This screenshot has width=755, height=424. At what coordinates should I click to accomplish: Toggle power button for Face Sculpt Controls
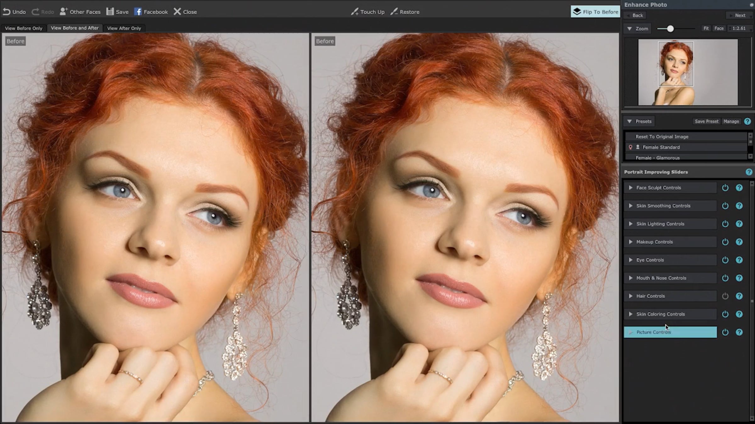point(725,188)
